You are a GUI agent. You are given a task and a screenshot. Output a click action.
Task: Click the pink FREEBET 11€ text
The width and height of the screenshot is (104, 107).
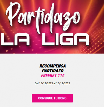point(53,76)
